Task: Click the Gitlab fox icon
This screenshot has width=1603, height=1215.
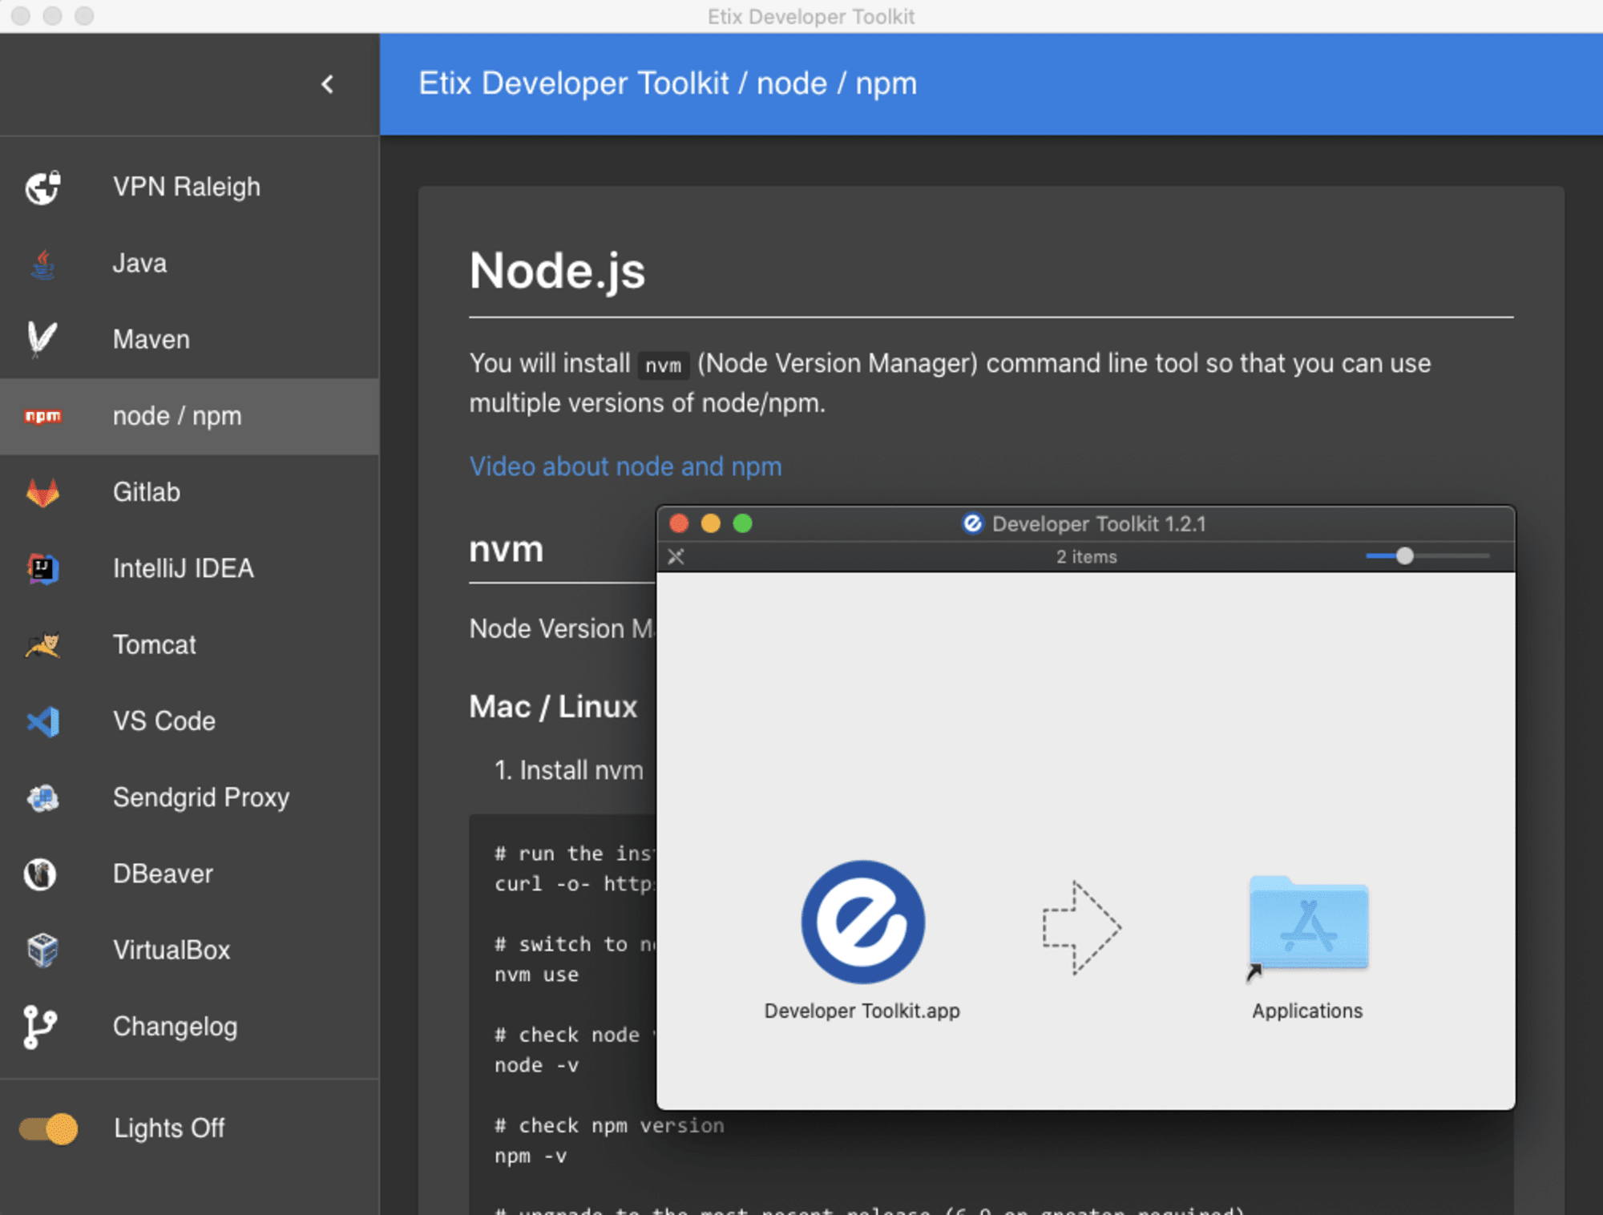Action: (x=42, y=492)
